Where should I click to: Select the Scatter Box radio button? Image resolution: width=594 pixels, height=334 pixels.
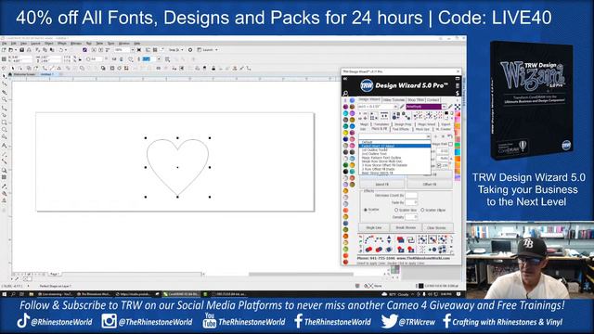point(396,210)
